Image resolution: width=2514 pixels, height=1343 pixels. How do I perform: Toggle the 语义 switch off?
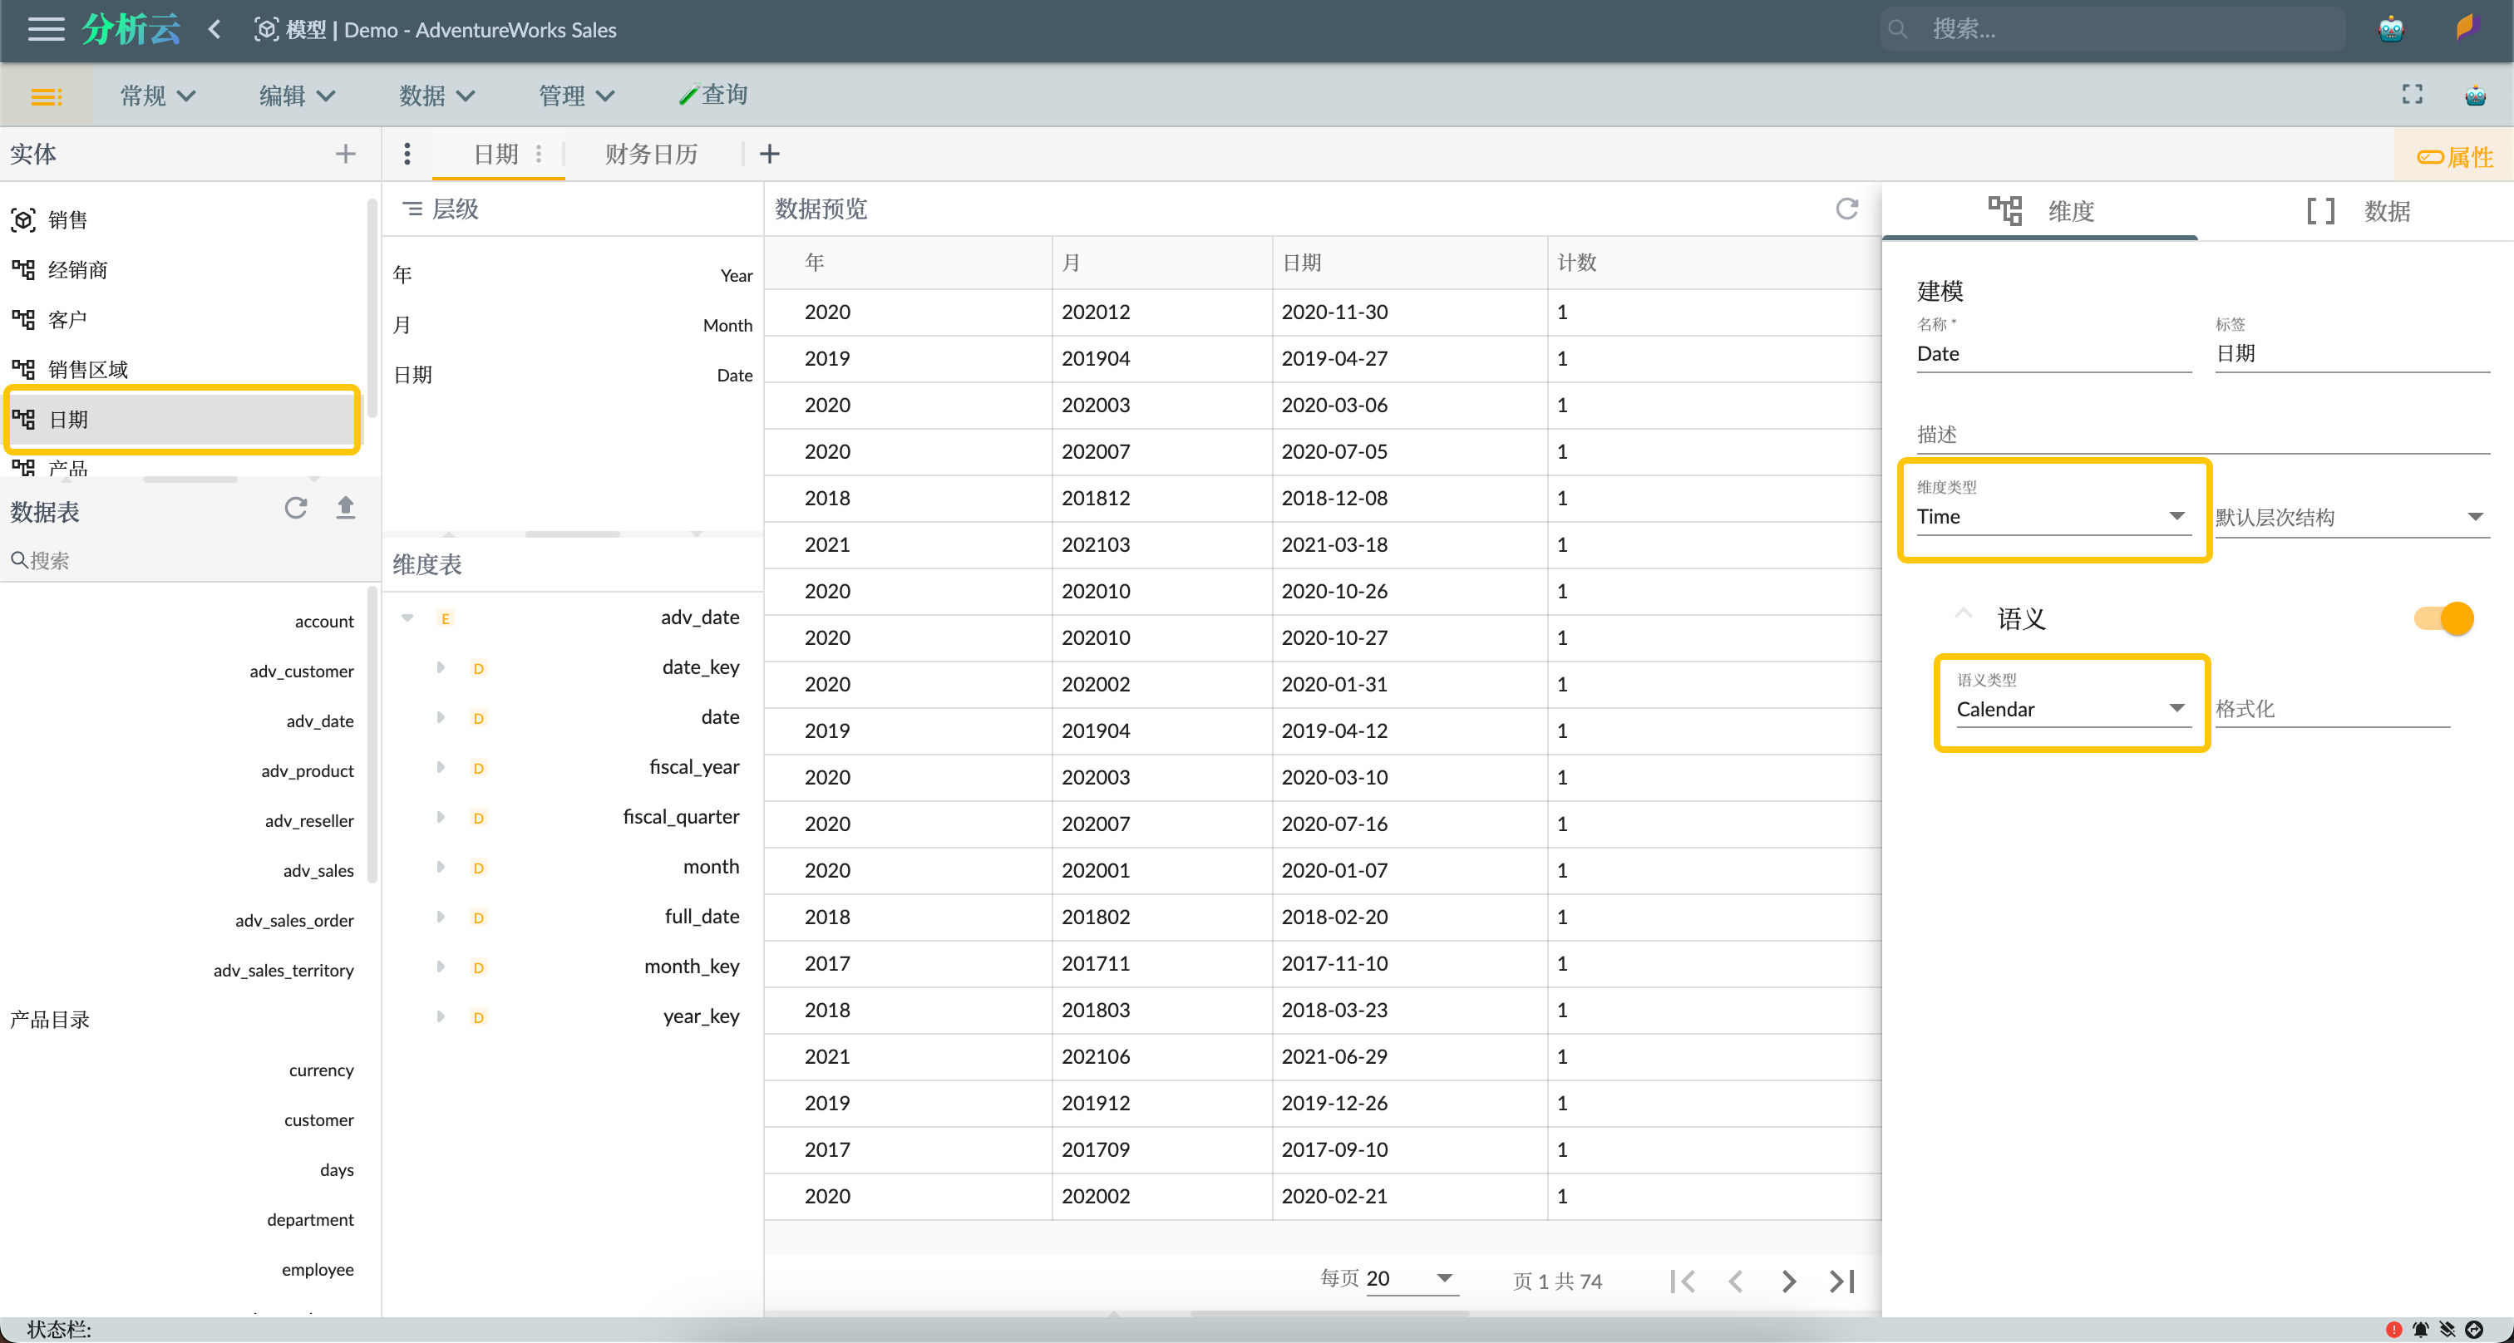tap(2445, 618)
